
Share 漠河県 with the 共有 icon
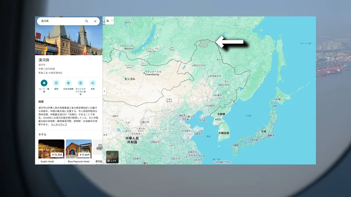pos(93,83)
